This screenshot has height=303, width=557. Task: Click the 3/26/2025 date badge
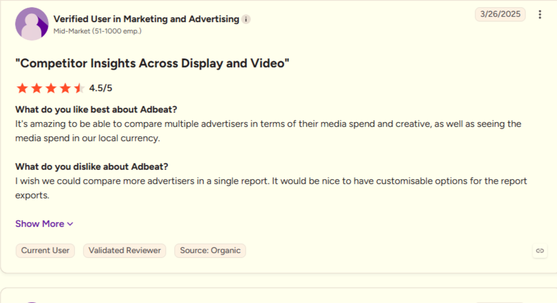500,14
